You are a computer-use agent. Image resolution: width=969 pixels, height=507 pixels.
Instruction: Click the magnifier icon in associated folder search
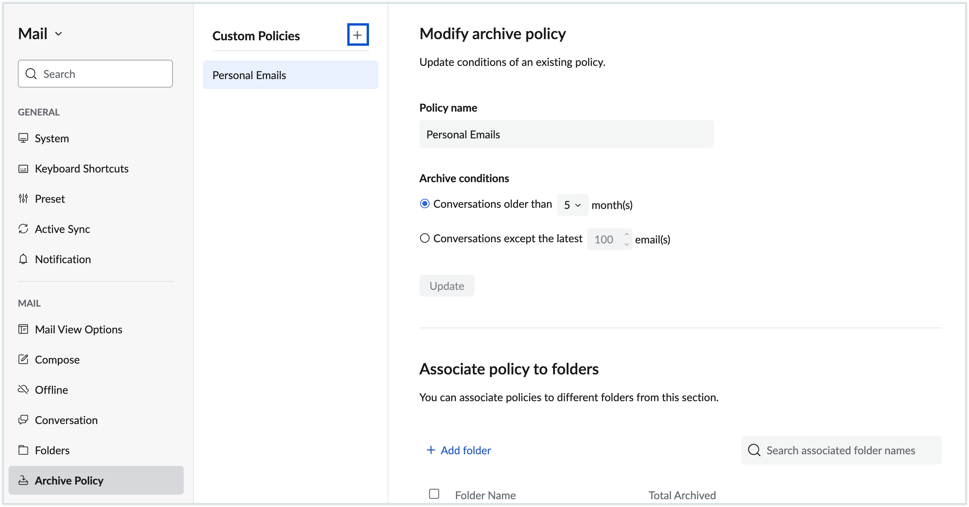pos(754,450)
